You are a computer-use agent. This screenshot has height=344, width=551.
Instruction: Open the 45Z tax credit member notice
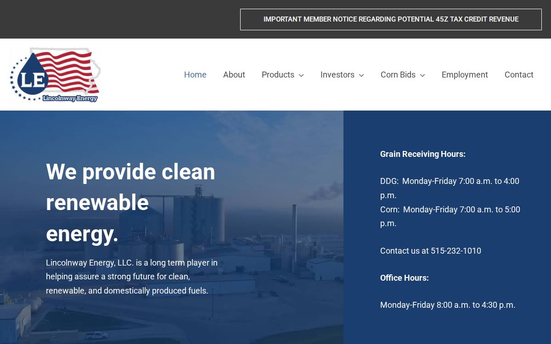391,19
